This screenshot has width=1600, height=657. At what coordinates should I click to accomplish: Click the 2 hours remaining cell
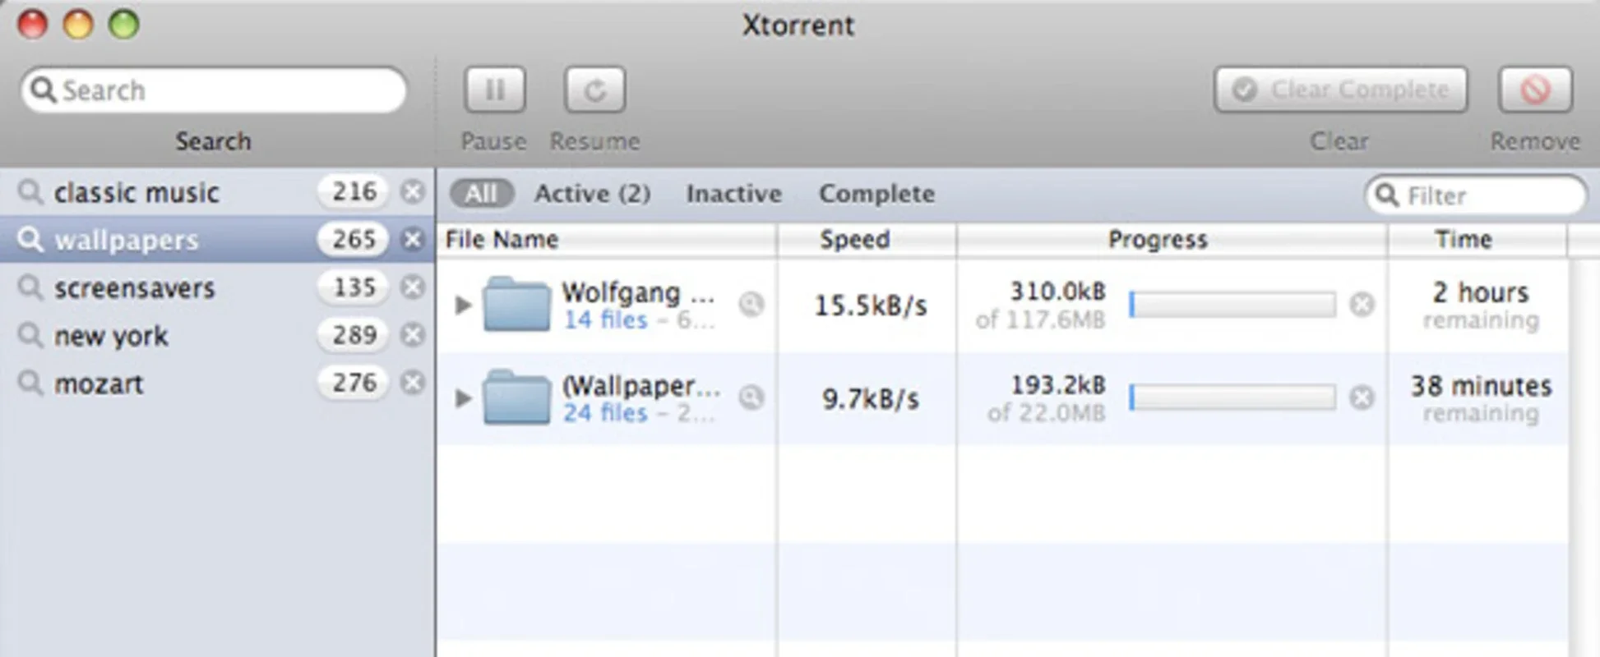(x=1480, y=305)
